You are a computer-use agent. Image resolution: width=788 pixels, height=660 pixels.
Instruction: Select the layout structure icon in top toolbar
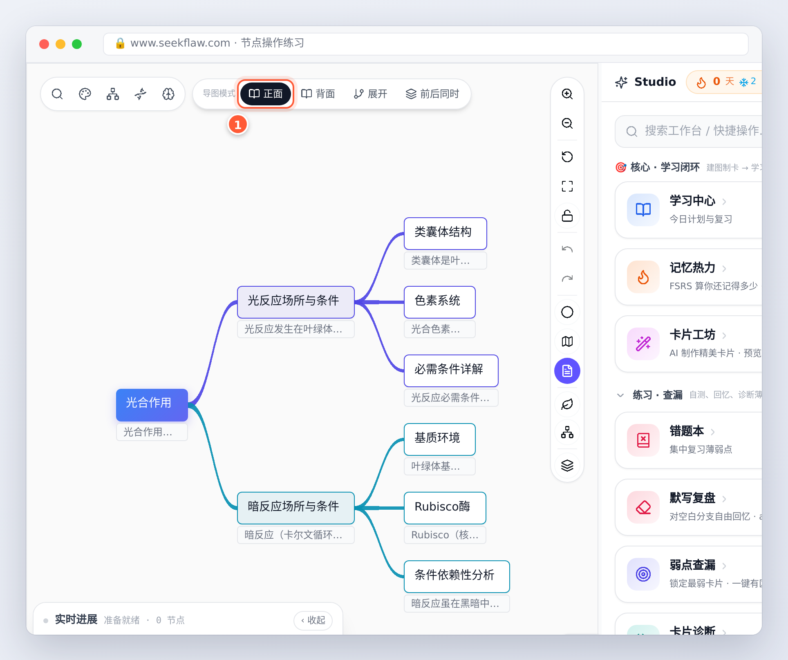click(x=113, y=94)
